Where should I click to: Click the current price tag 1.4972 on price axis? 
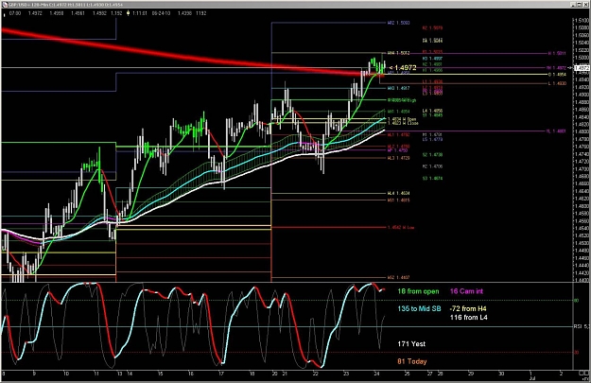click(582, 68)
